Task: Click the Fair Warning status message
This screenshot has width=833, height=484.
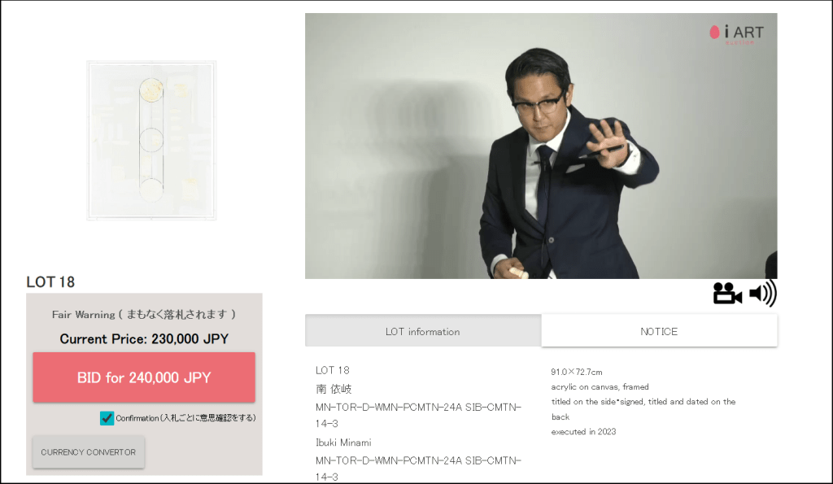Action: [144, 315]
